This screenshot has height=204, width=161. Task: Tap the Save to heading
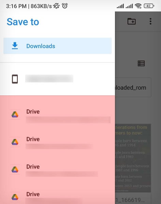[x=23, y=22]
